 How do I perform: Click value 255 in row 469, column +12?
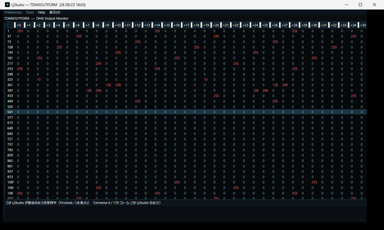click(x=138, y=101)
